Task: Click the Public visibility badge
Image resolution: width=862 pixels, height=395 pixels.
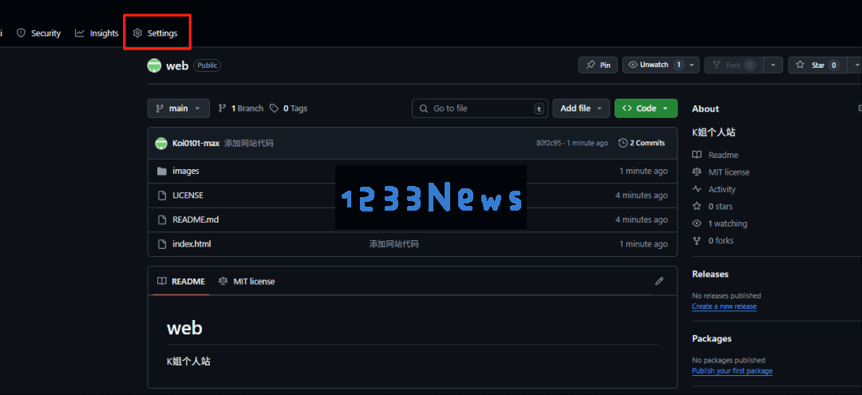Action: (x=208, y=65)
